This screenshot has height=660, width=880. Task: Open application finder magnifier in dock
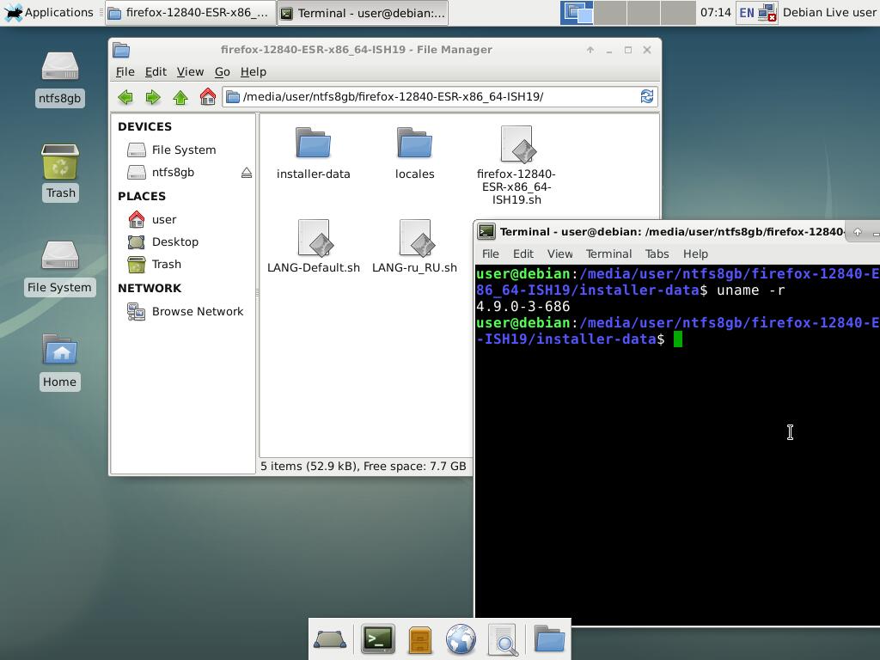coord(503,639)
